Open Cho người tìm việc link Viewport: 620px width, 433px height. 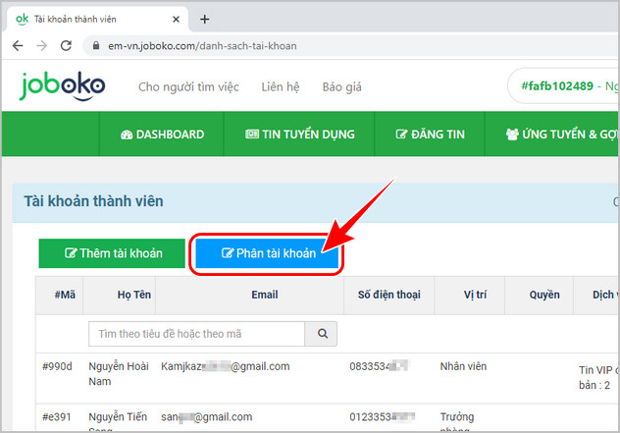[x=188, y=87]
